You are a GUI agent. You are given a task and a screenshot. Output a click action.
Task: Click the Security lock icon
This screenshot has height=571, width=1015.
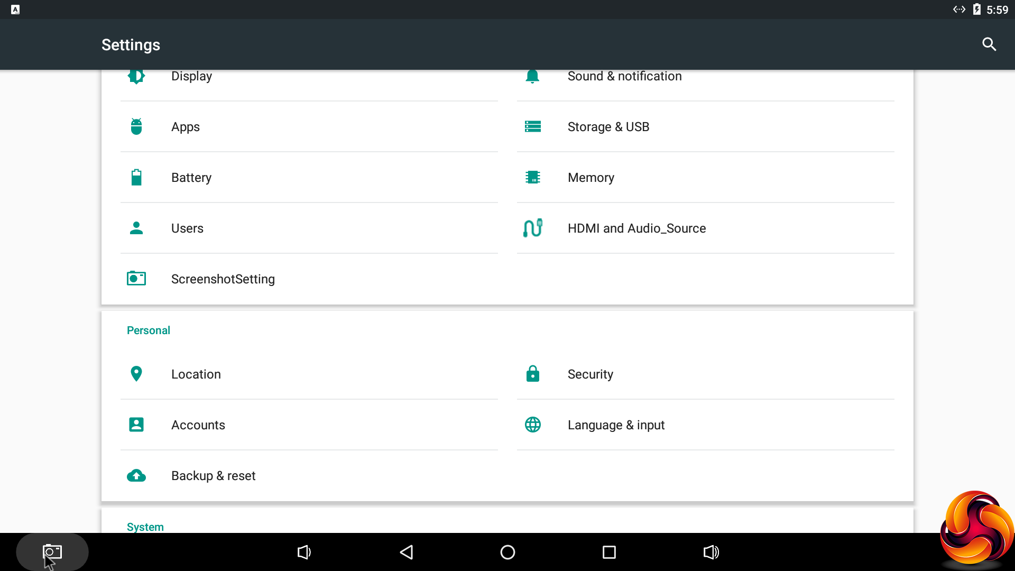(533, 374)
